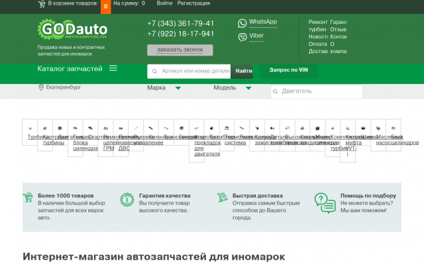Viewport: 424px width, 265px height.
Task: Click the заказать звонок button
Action: click(x=180, y=50)
